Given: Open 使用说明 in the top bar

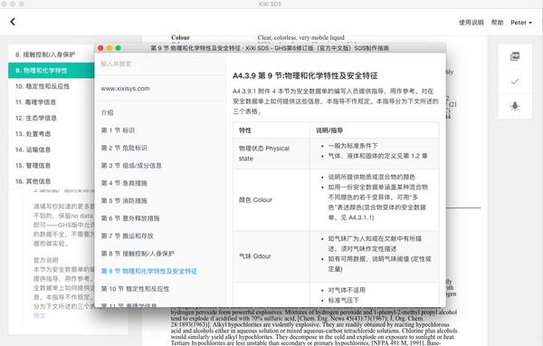Looking at the screenshot, I should pos(471,23).
